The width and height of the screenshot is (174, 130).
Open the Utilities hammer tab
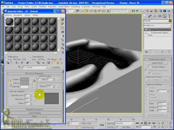(x=169, y=16)
